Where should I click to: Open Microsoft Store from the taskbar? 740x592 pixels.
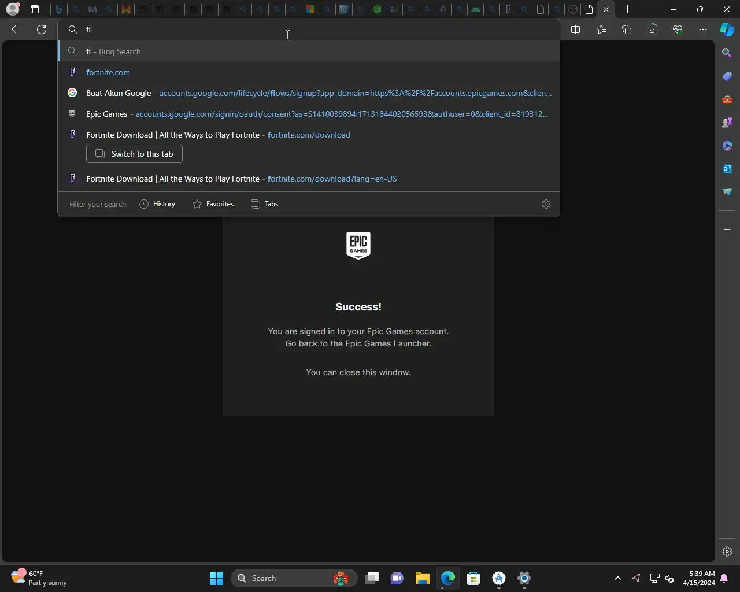[473, 578]
